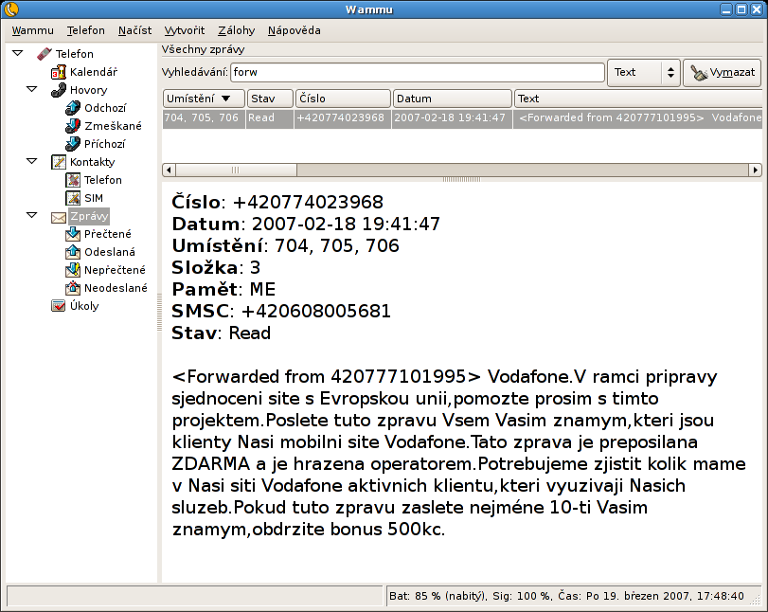Click the Neodeslané unsent messages icon

pos(73,288)
